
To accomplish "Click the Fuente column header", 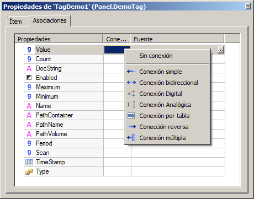I will (177, 39).
